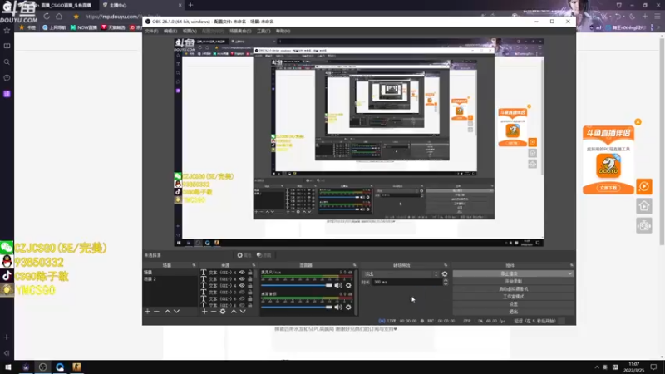Reload the browser page
This screenshot has height=374, width=665.
(47, 16)
